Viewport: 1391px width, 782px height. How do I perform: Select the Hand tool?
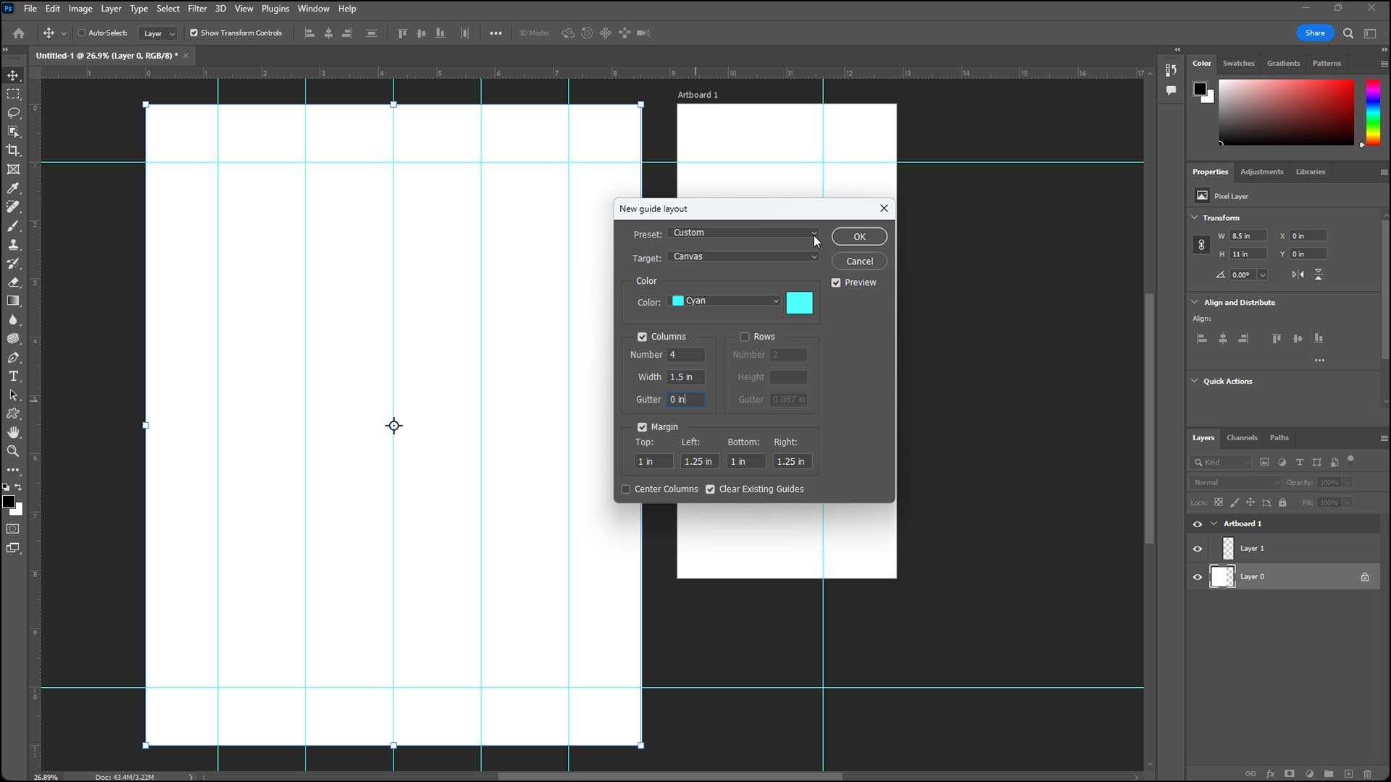point(13,432)
